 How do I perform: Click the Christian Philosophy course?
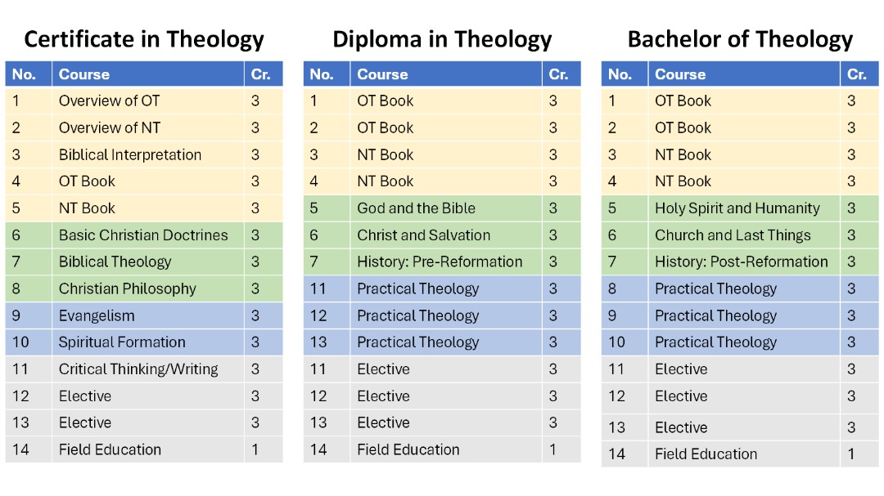[x=128, y=288]
